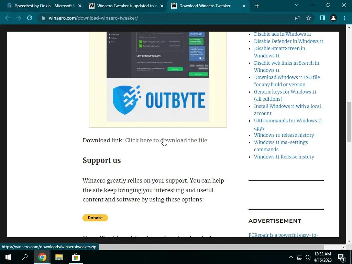Click here to download the file link
352x264 pixels.
coord(166,140)
